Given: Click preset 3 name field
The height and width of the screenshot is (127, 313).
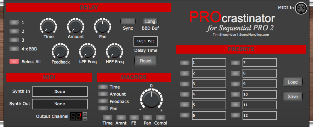Looking at the screenshot, I should point(209,84).
